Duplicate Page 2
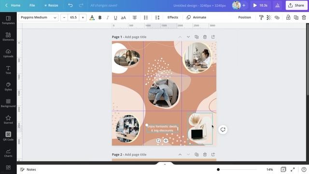The image size is (309, 174). coord(197,155)
